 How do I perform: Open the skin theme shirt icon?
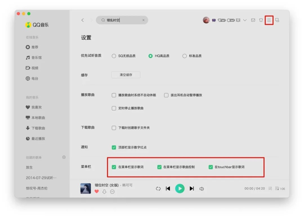(x=261, y=20)
